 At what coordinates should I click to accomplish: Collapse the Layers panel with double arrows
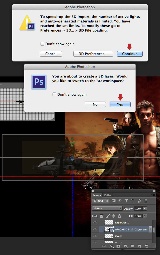[x=154, y=191]
